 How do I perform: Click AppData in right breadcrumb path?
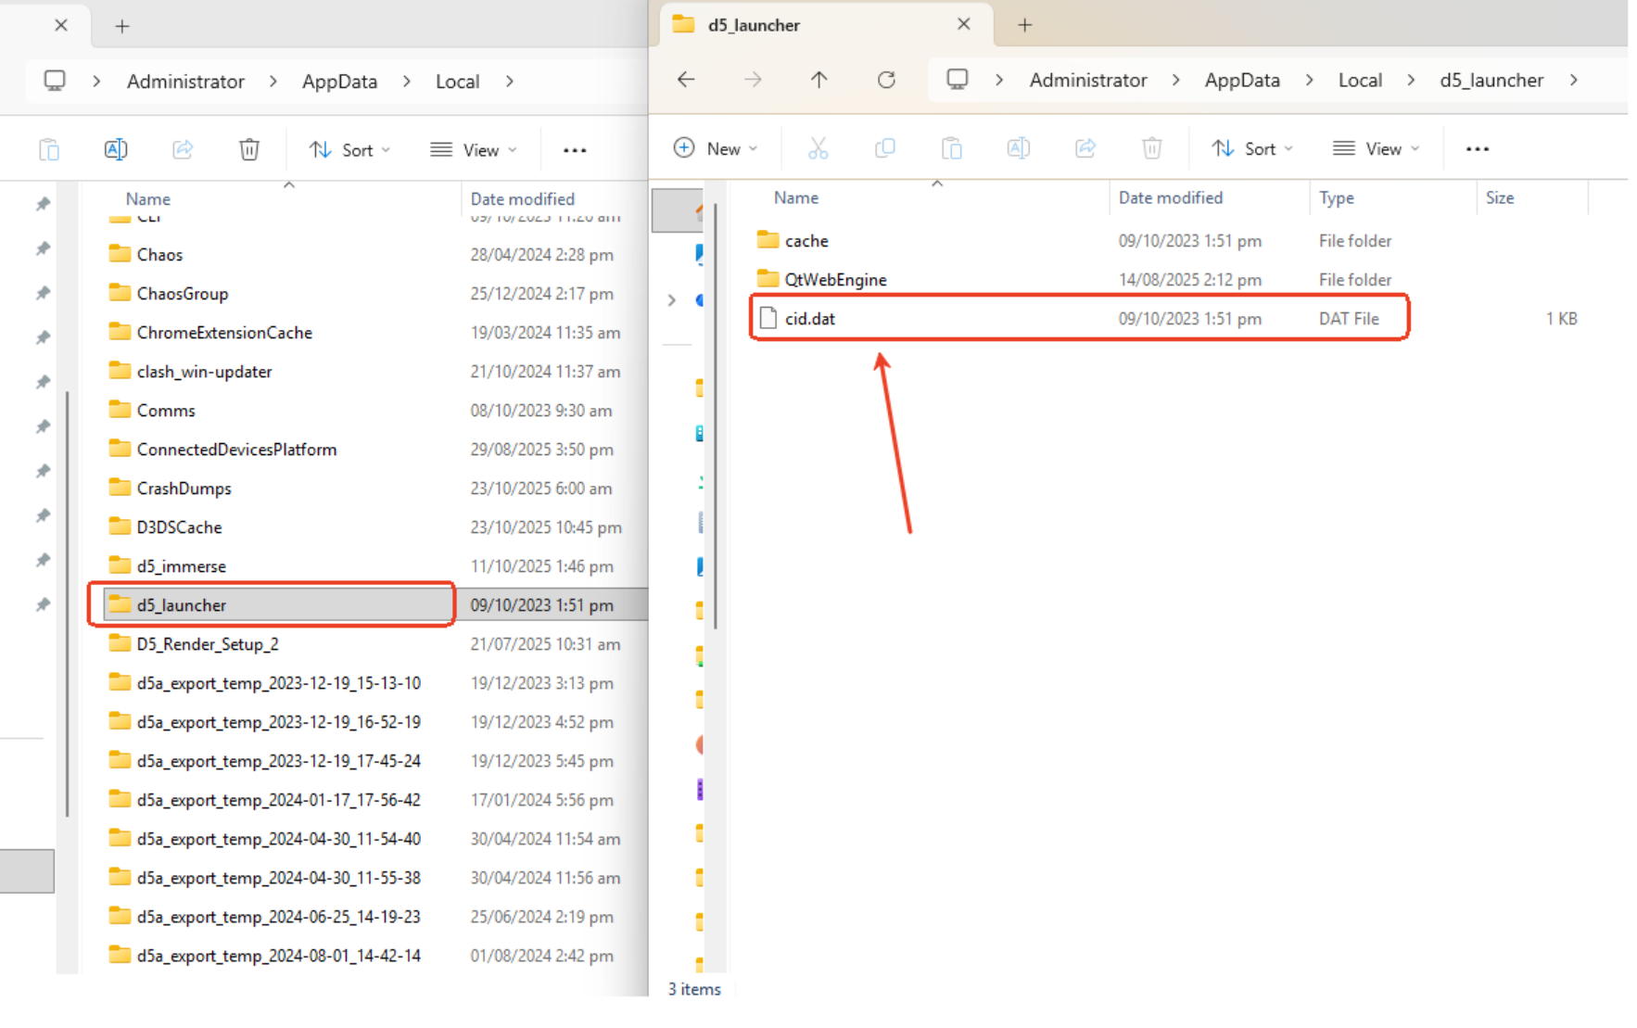pyautogui.click(x=1241, y=81)
